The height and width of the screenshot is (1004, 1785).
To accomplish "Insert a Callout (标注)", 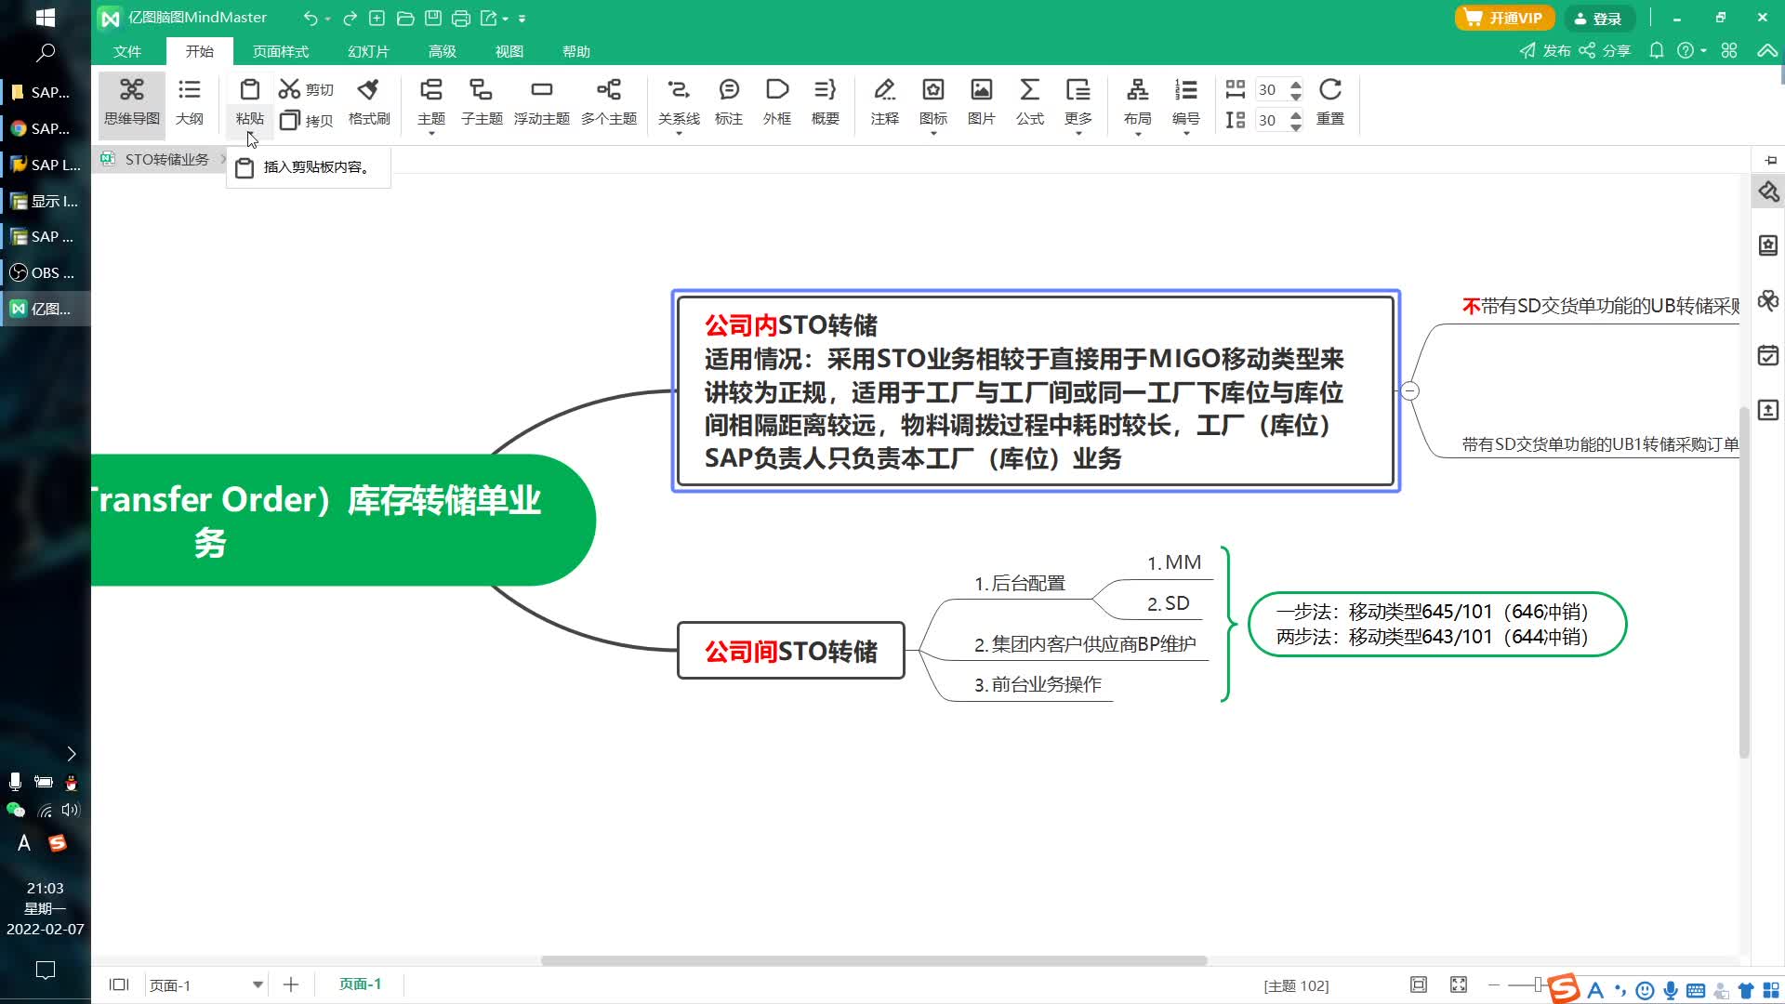I will pyautogui.click(x=729, y=102).
